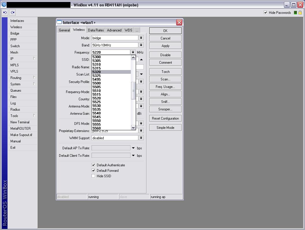Close the Interface wlan1 dialog
Image resolution: width=305 pixels, height=230 pixels.
[x=179, y=22]
